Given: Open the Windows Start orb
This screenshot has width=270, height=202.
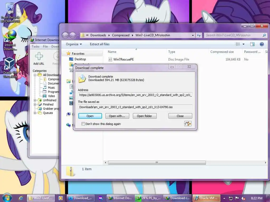Looking at the screenshot, I should [x=7, y=198].
